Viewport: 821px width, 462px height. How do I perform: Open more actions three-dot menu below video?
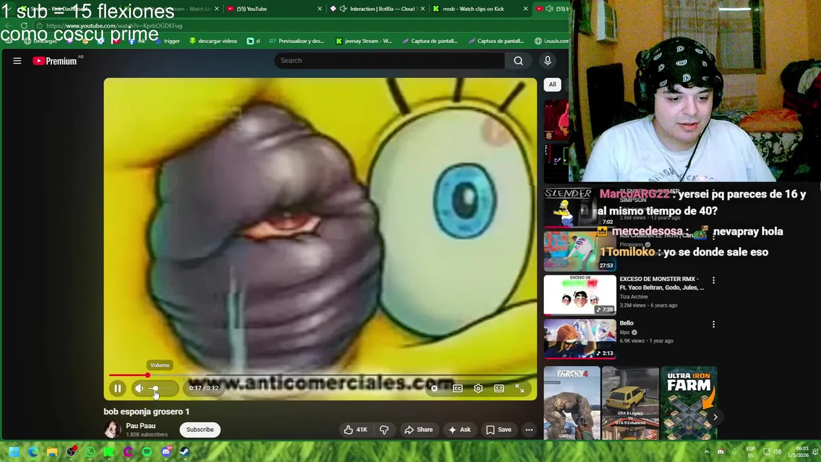pyautogui.click(x=529, y=430)
